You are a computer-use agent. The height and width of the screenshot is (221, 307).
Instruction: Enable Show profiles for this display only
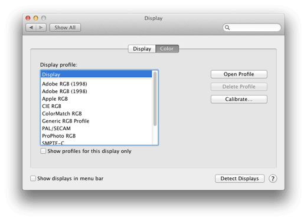pyautogui.click(x=43, y=151)
